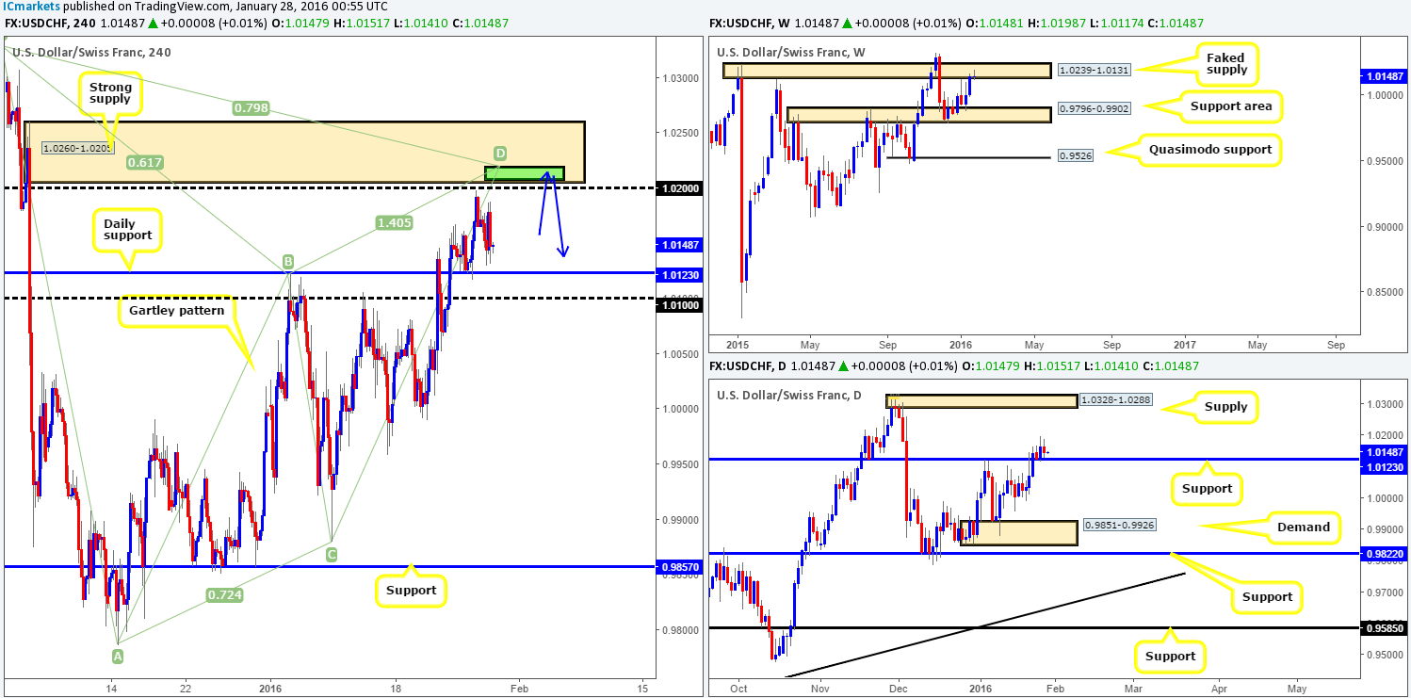This screenshot has width=1411, height=698.
Task: Click the 1.0239-1.0131 zone label
Action: [1096, 69]
